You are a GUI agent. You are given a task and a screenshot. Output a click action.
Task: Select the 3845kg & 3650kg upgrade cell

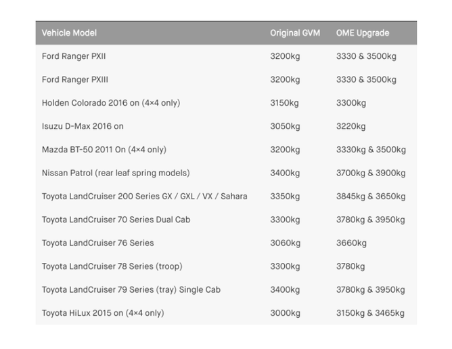click(x=371, y=197)
